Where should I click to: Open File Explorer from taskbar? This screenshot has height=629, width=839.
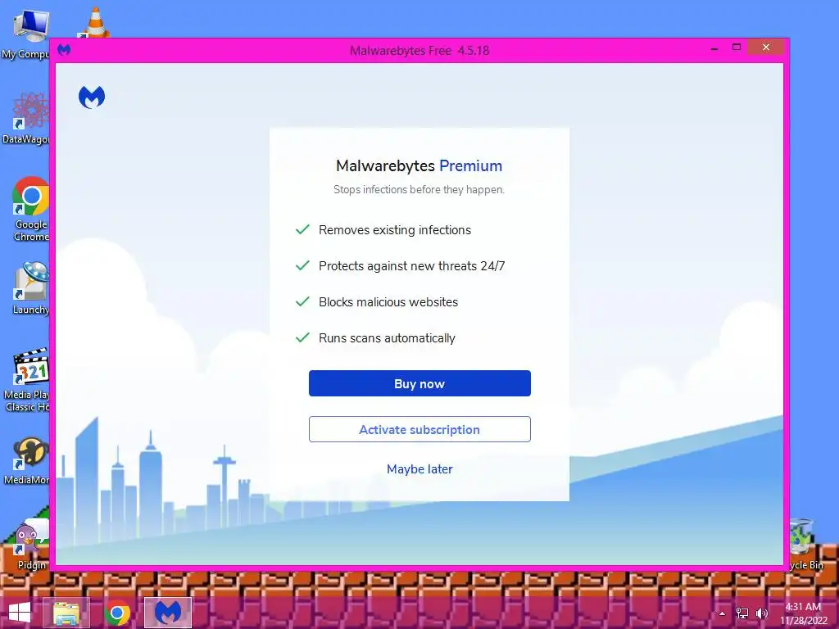pos(66,613)
